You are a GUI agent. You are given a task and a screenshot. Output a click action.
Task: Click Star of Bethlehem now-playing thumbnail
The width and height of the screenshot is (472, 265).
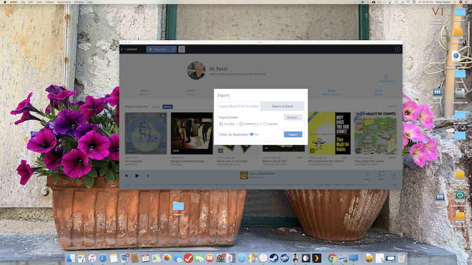pyautogui.click(x=244, y=175)
